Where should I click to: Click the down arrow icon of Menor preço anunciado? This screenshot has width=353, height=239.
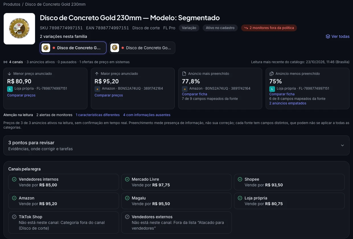tap(9, 74)
